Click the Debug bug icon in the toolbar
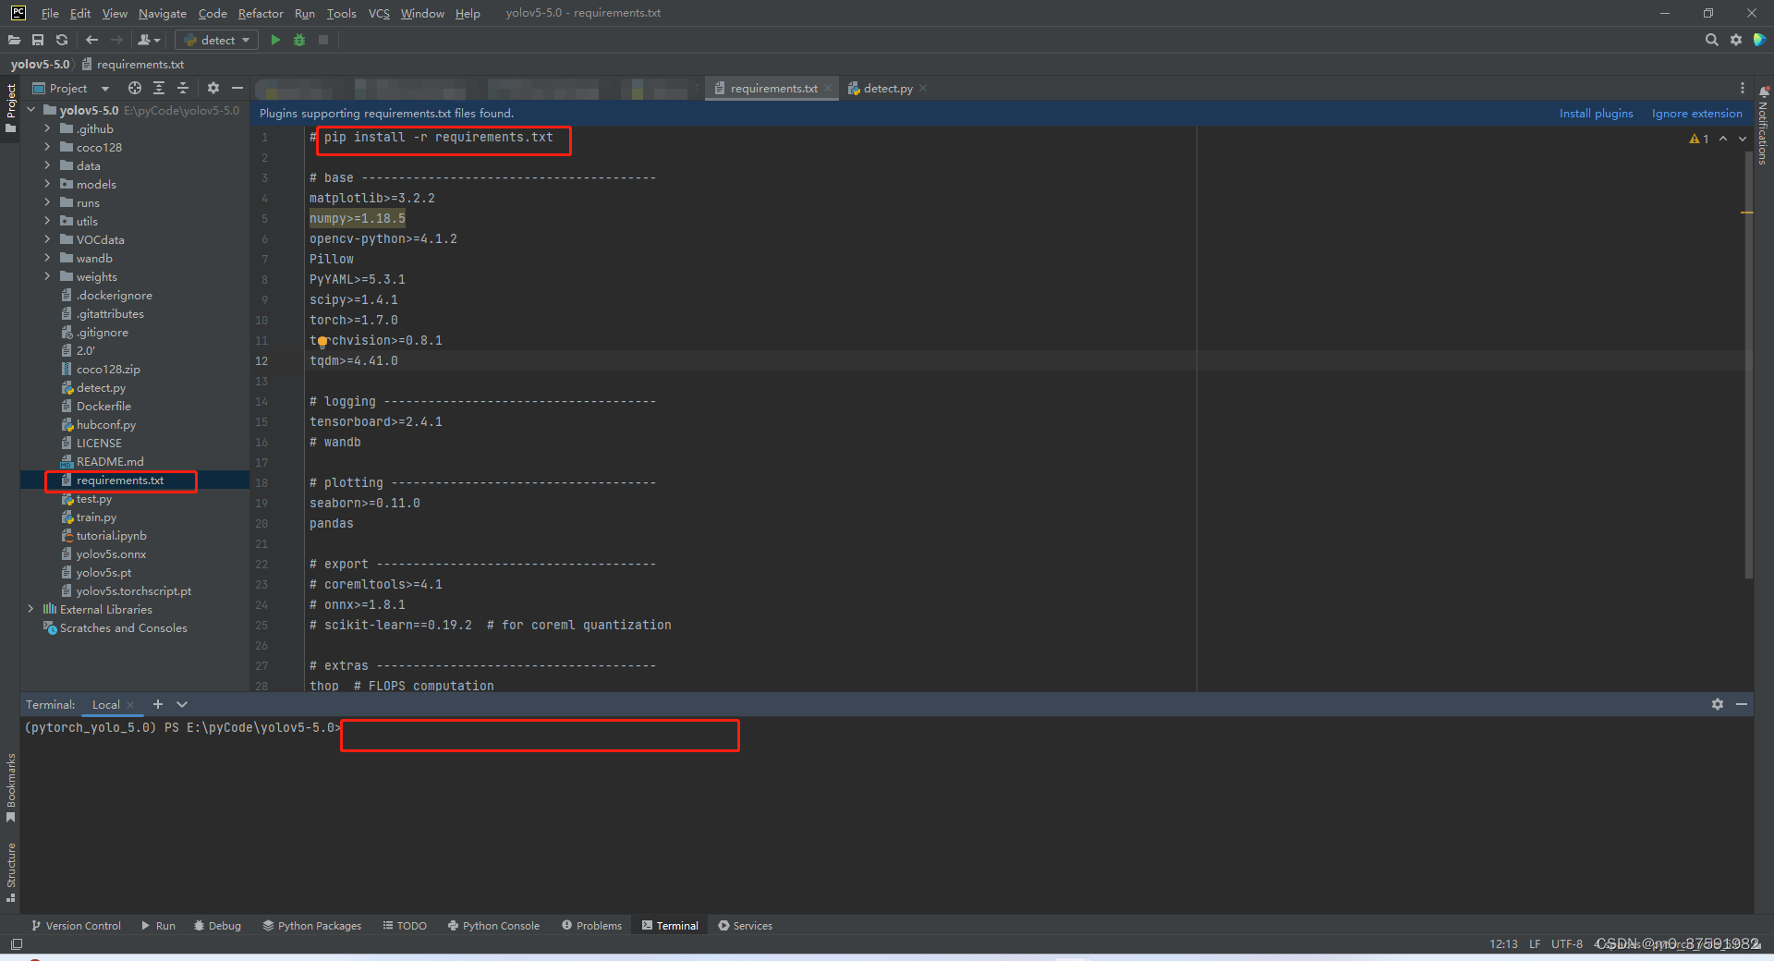The height and width of the screenshot is (961, 1774). pyautogui.click(x=299, y=40)
